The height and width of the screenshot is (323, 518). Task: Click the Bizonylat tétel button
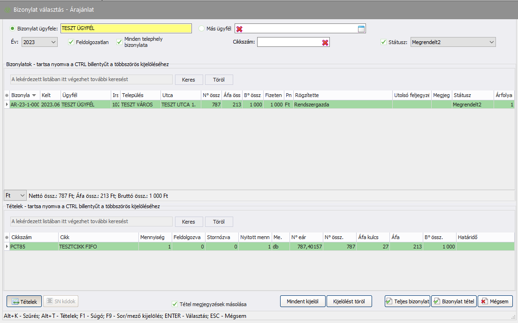coord(454,301)
